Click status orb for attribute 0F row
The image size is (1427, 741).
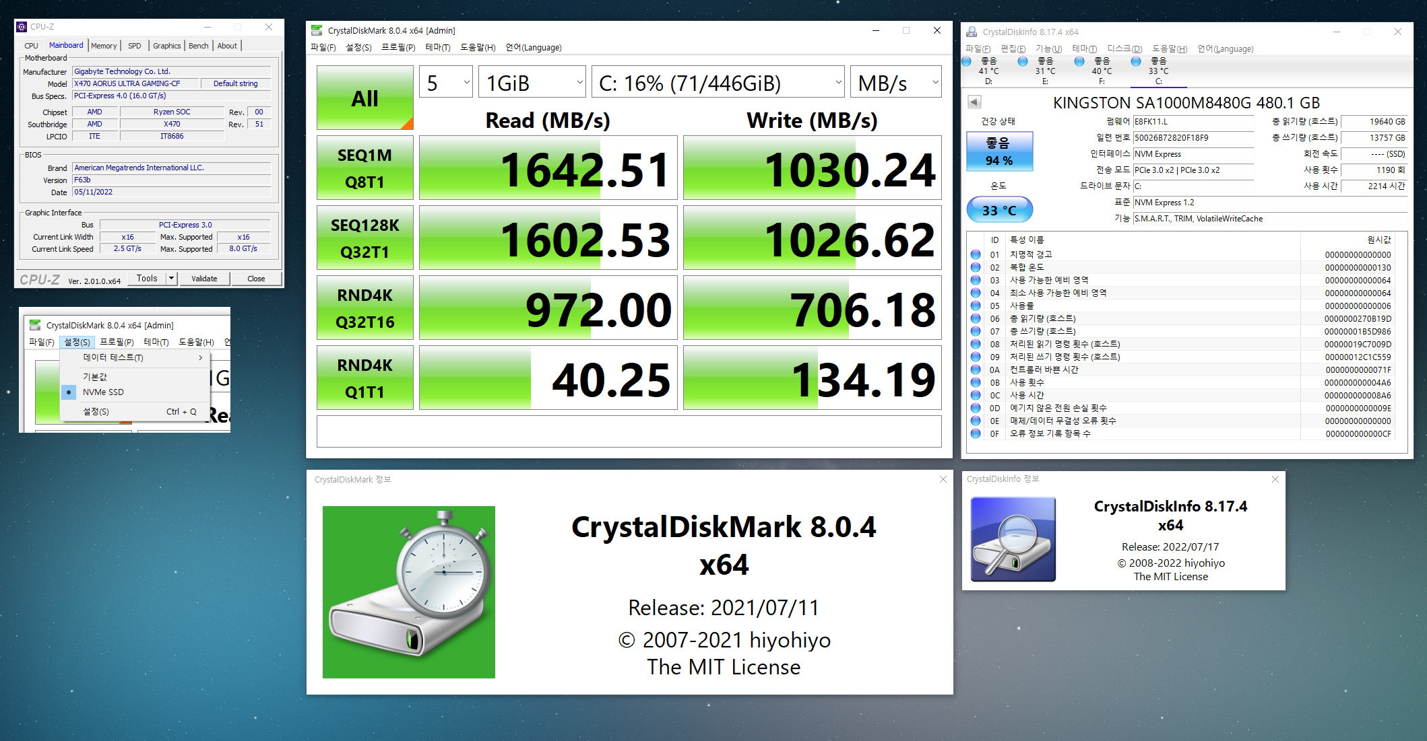[976, 433]
